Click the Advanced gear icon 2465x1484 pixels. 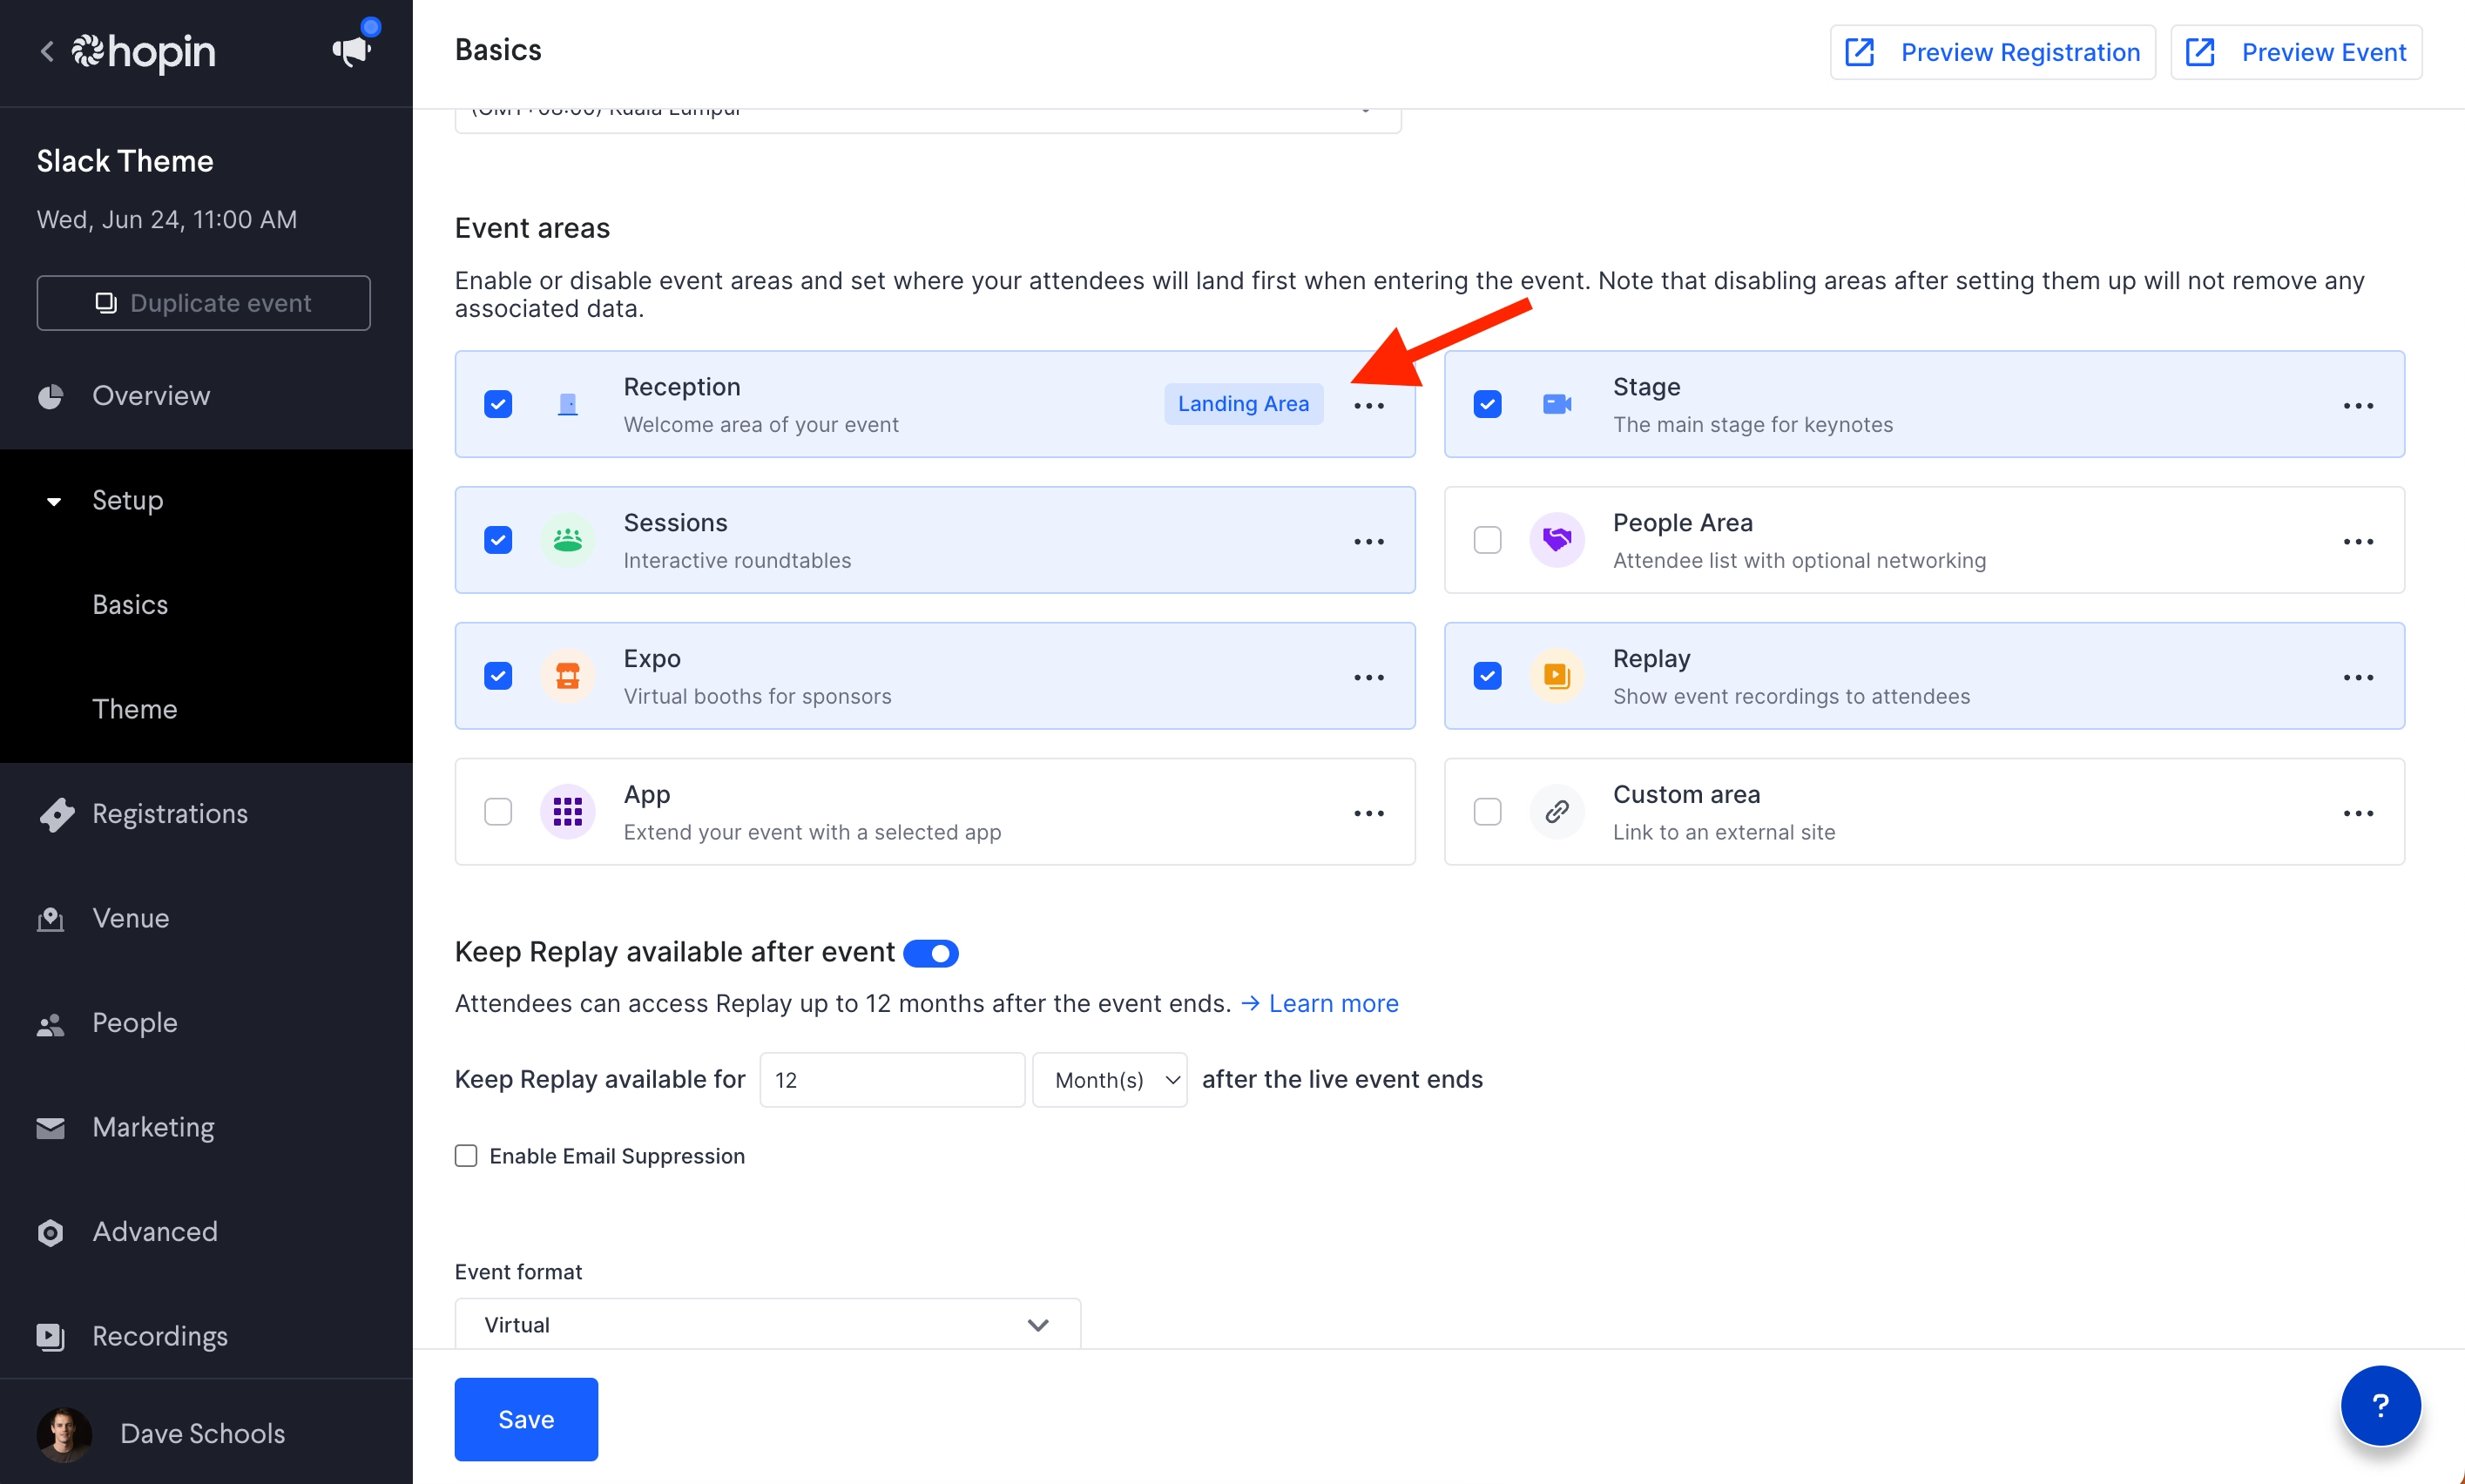pyautogui.click(x=50, y=1232)
